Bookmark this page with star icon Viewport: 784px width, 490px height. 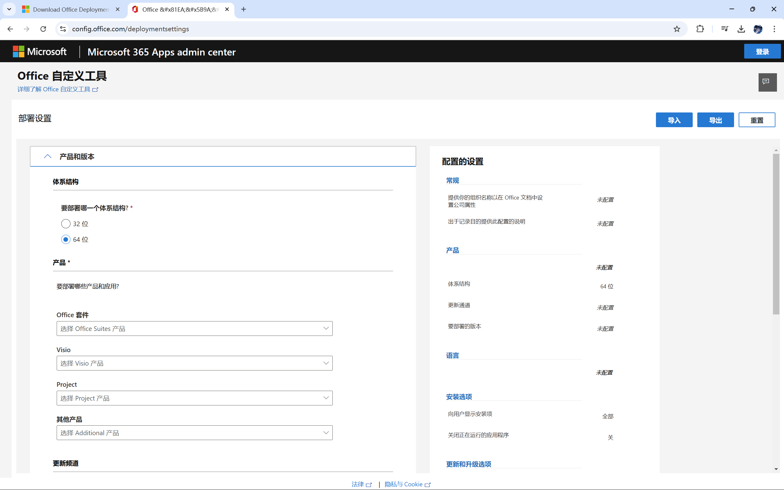tap(677, 29)
